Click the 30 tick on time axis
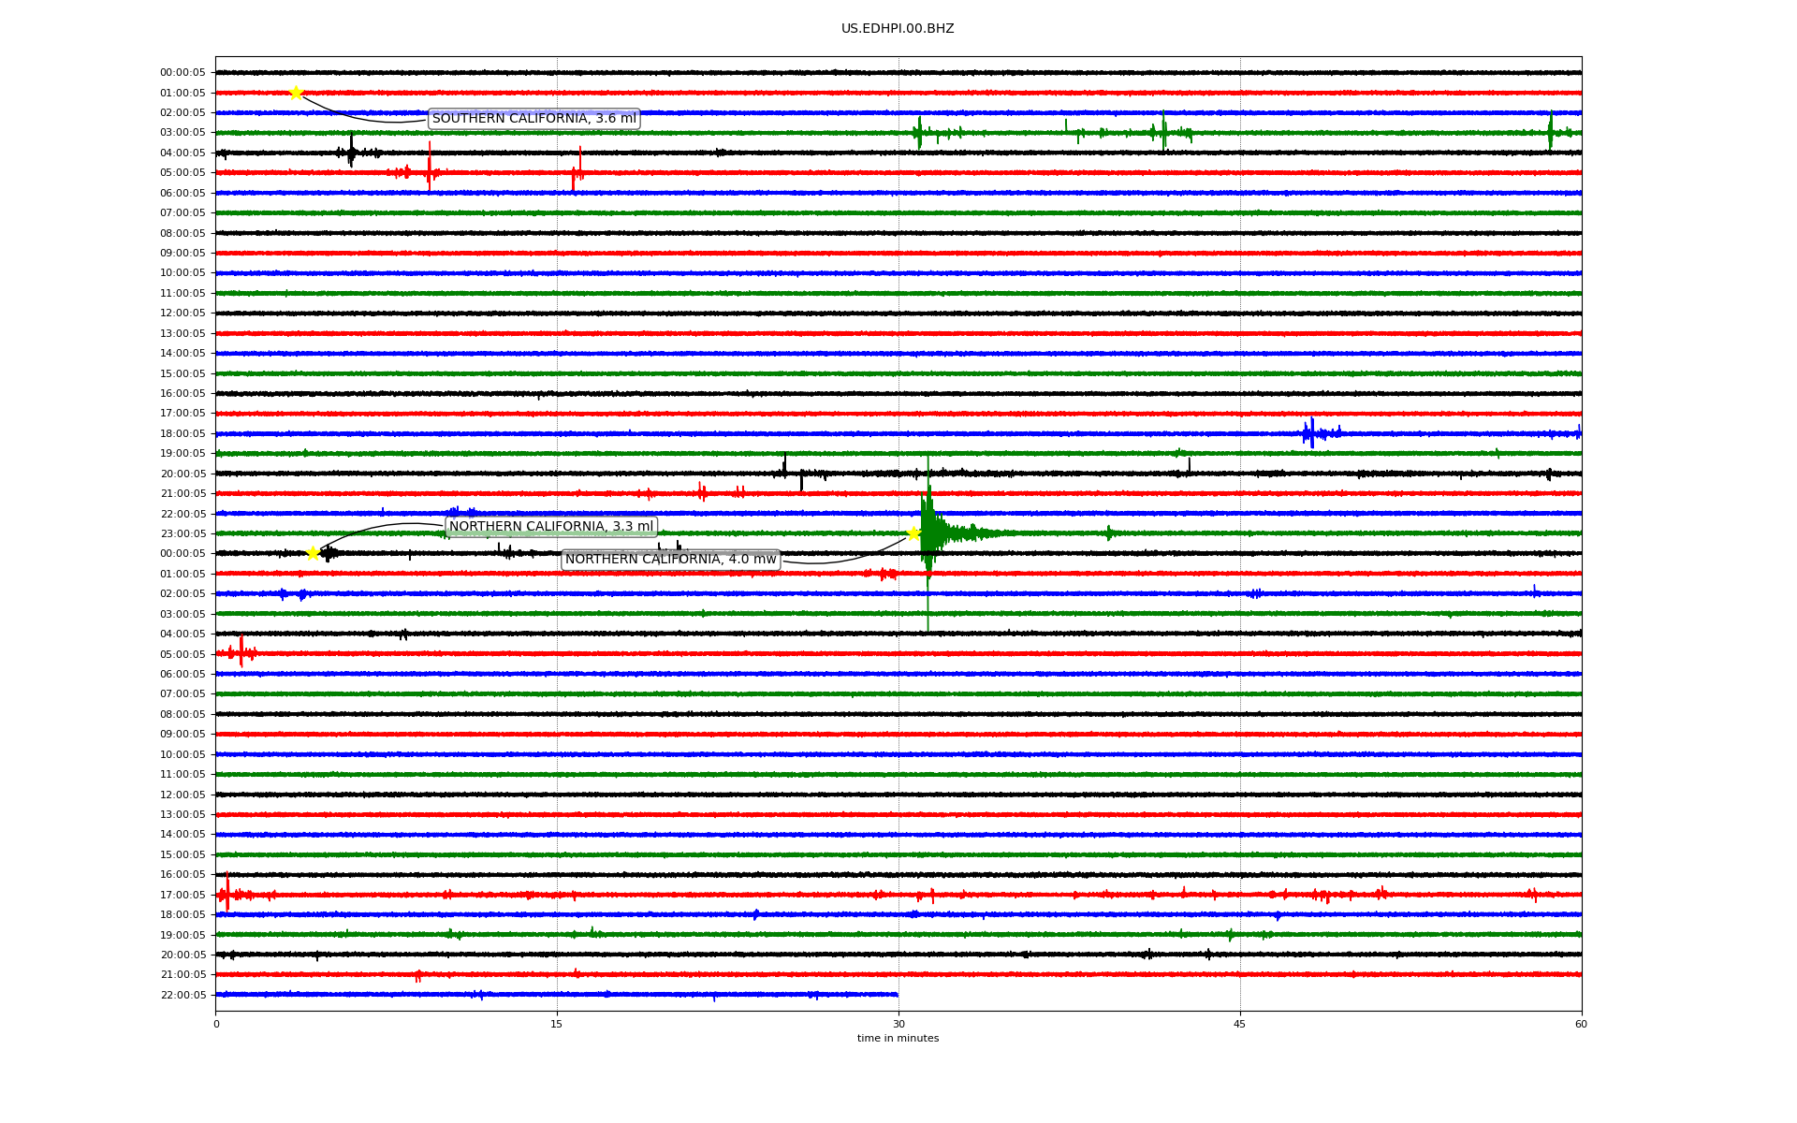This screenshot has height=1123, width=1797. [x=898, y=1024]
